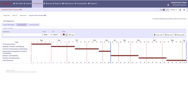Viewport: 188px width, 107px height.
Task: Click the Recycle Bin button
Action: 180,35
